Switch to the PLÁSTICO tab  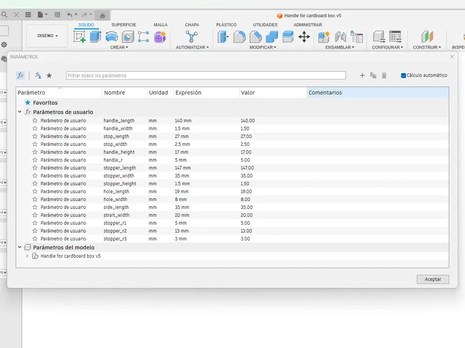[x=226, y=25]
